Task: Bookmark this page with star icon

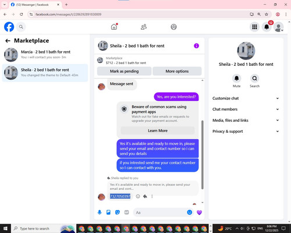Action: click(x=267, y=14)
